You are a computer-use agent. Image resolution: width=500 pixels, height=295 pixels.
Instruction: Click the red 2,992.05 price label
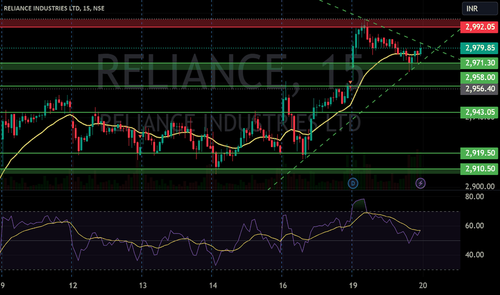pyautogui.click(x=479, y=27)
